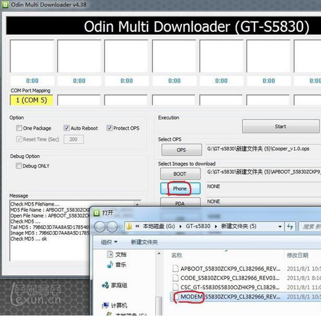This screenshot has height=316, width=321.
Task: Click the Reset Time 200 input field
Action: click(x=74, y=139)
